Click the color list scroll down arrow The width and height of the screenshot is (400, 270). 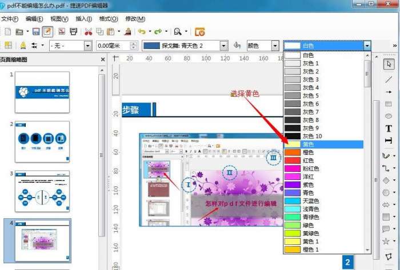(x=367, y=250)
